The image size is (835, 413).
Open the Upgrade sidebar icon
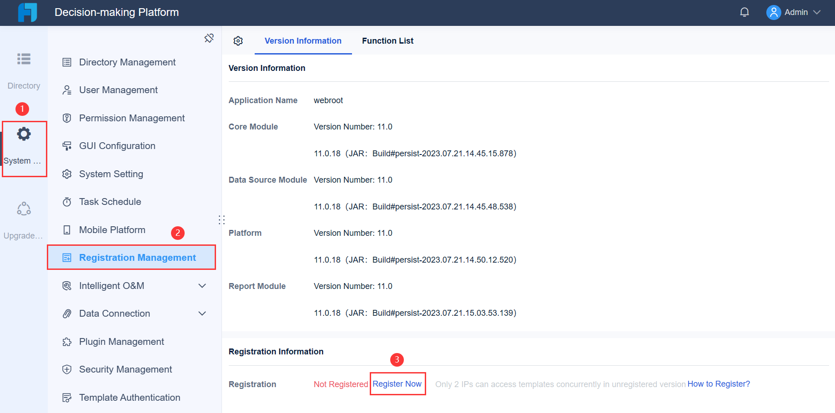pos(24,209)
